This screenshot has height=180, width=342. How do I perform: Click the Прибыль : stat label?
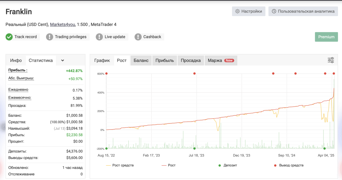18,70
